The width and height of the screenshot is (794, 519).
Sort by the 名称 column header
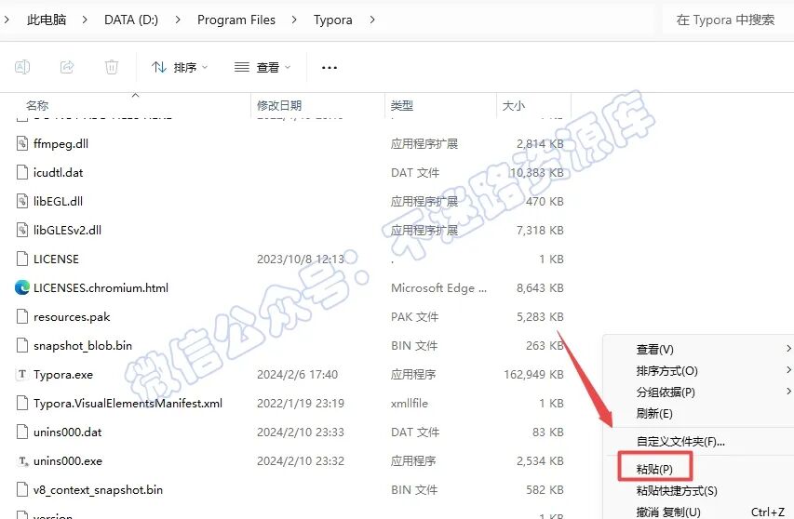coord(37,105)
